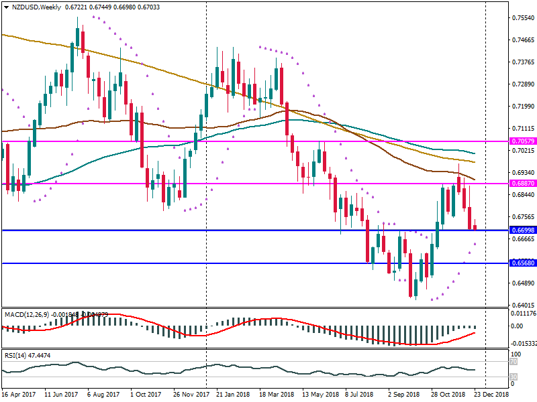Click the 16 Apr 2017 date label
Screen dimensions: 537x402
(19, 395)
